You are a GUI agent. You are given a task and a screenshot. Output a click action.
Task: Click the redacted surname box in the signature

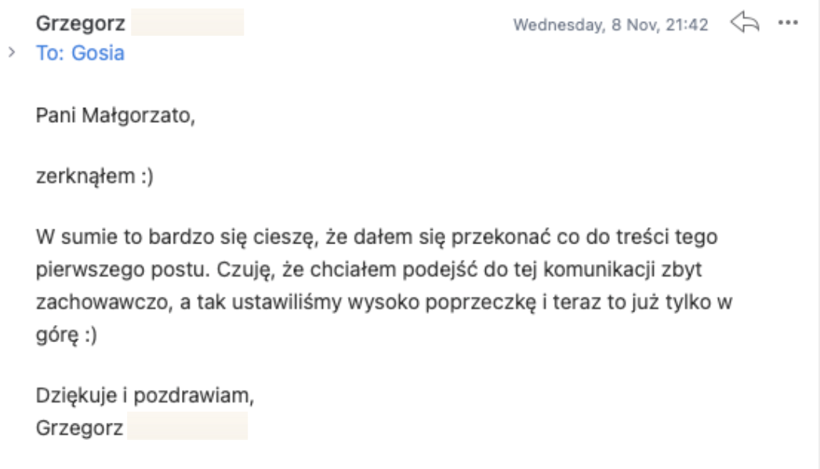(x=187, y=428)
